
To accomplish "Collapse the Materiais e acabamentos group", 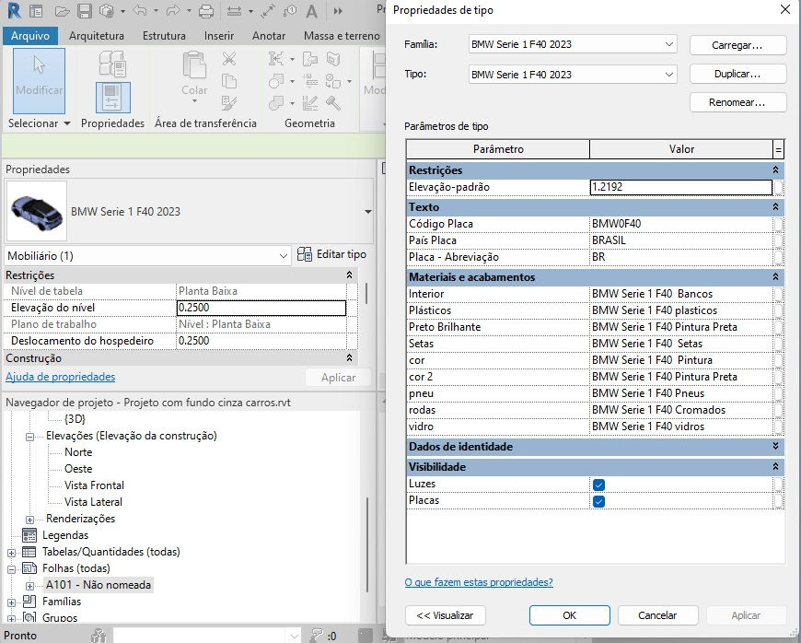I will pyautogui.click(x=775, y=276).
